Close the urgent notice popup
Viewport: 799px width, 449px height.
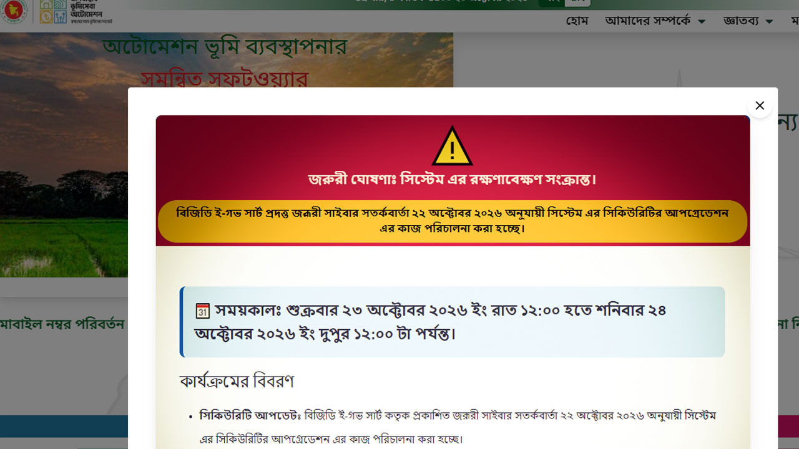pyautogui.click(x=760, y=105)
